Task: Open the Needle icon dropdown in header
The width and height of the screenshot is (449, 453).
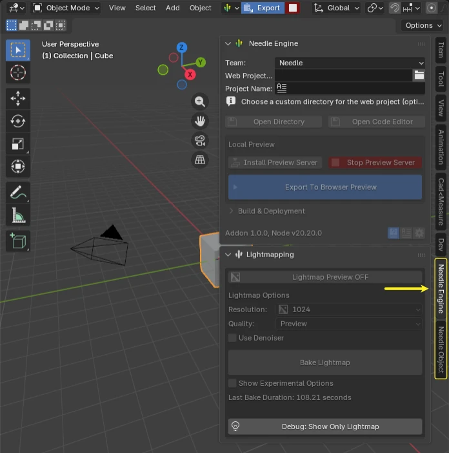Action: click(x=231, y=8)
